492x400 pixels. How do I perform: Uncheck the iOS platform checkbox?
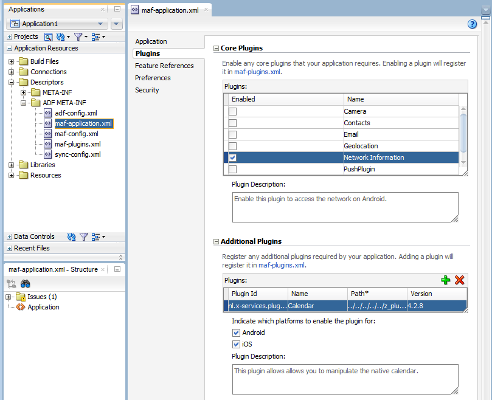[x=237, y=344]
